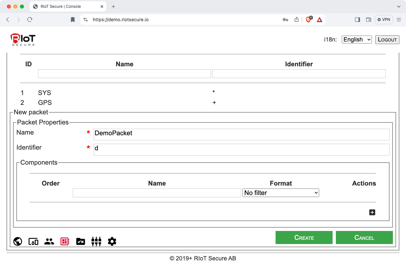
Task: Open the i18n English language dropdown
Action: pos(357,40)
